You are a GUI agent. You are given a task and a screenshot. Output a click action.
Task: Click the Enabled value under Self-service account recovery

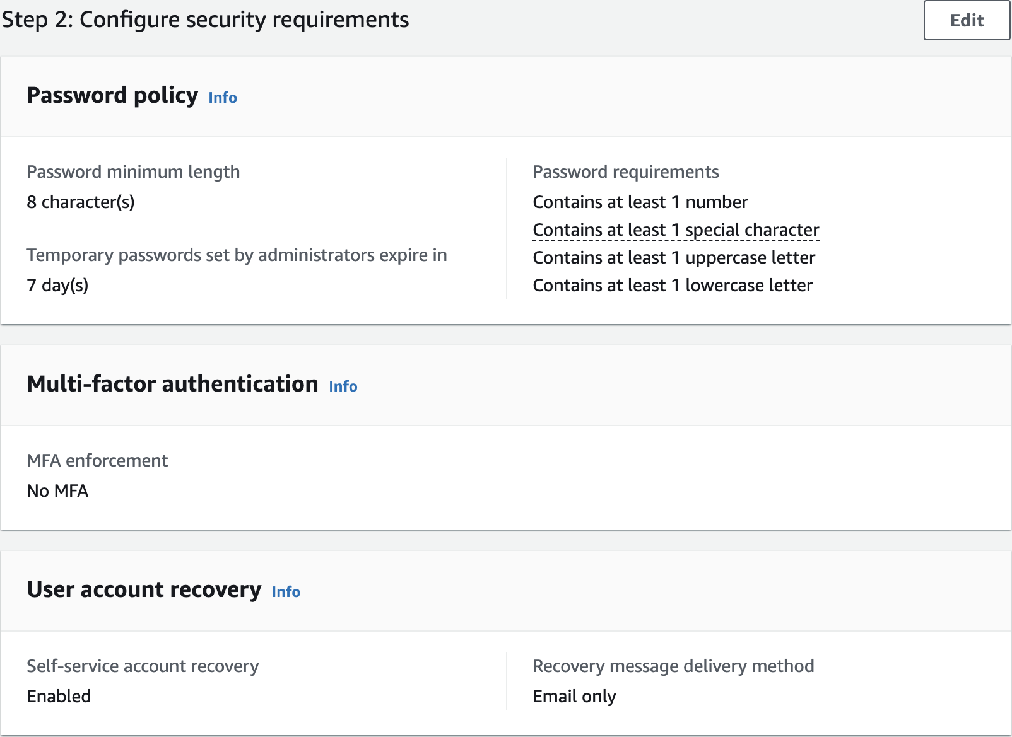point(59,697)
